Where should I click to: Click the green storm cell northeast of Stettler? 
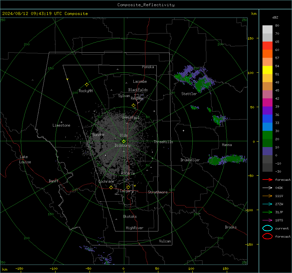click(202, 85)
